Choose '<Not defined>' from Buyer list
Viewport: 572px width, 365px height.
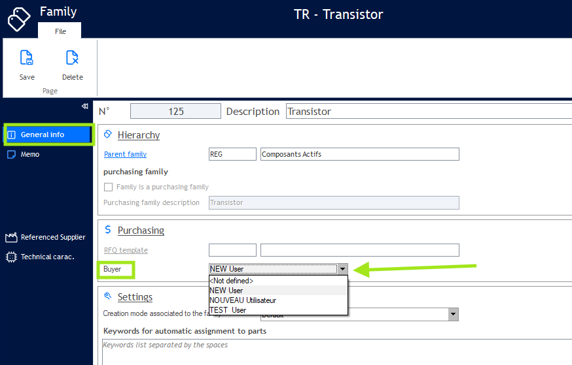231,281
